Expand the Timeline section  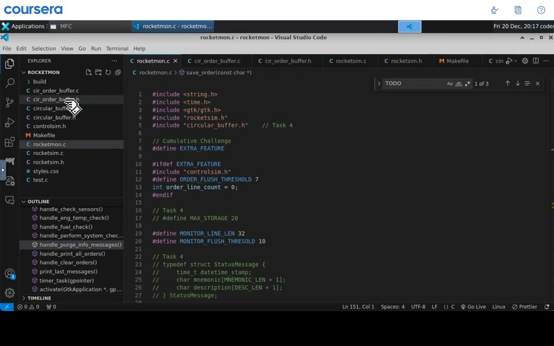[x=39, y=298]
